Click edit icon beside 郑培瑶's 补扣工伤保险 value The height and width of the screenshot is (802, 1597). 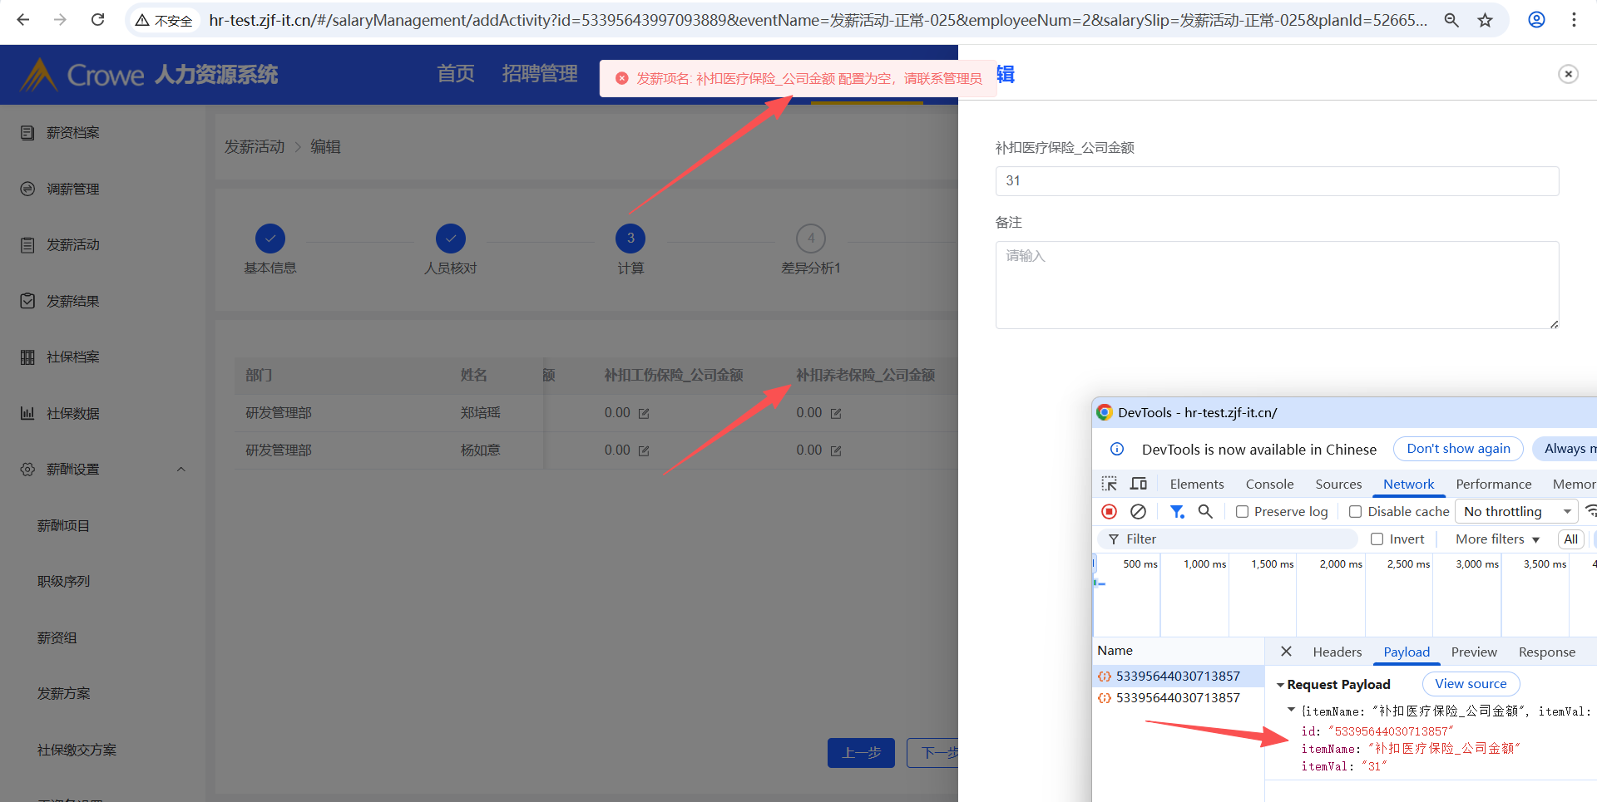point(644,413)
